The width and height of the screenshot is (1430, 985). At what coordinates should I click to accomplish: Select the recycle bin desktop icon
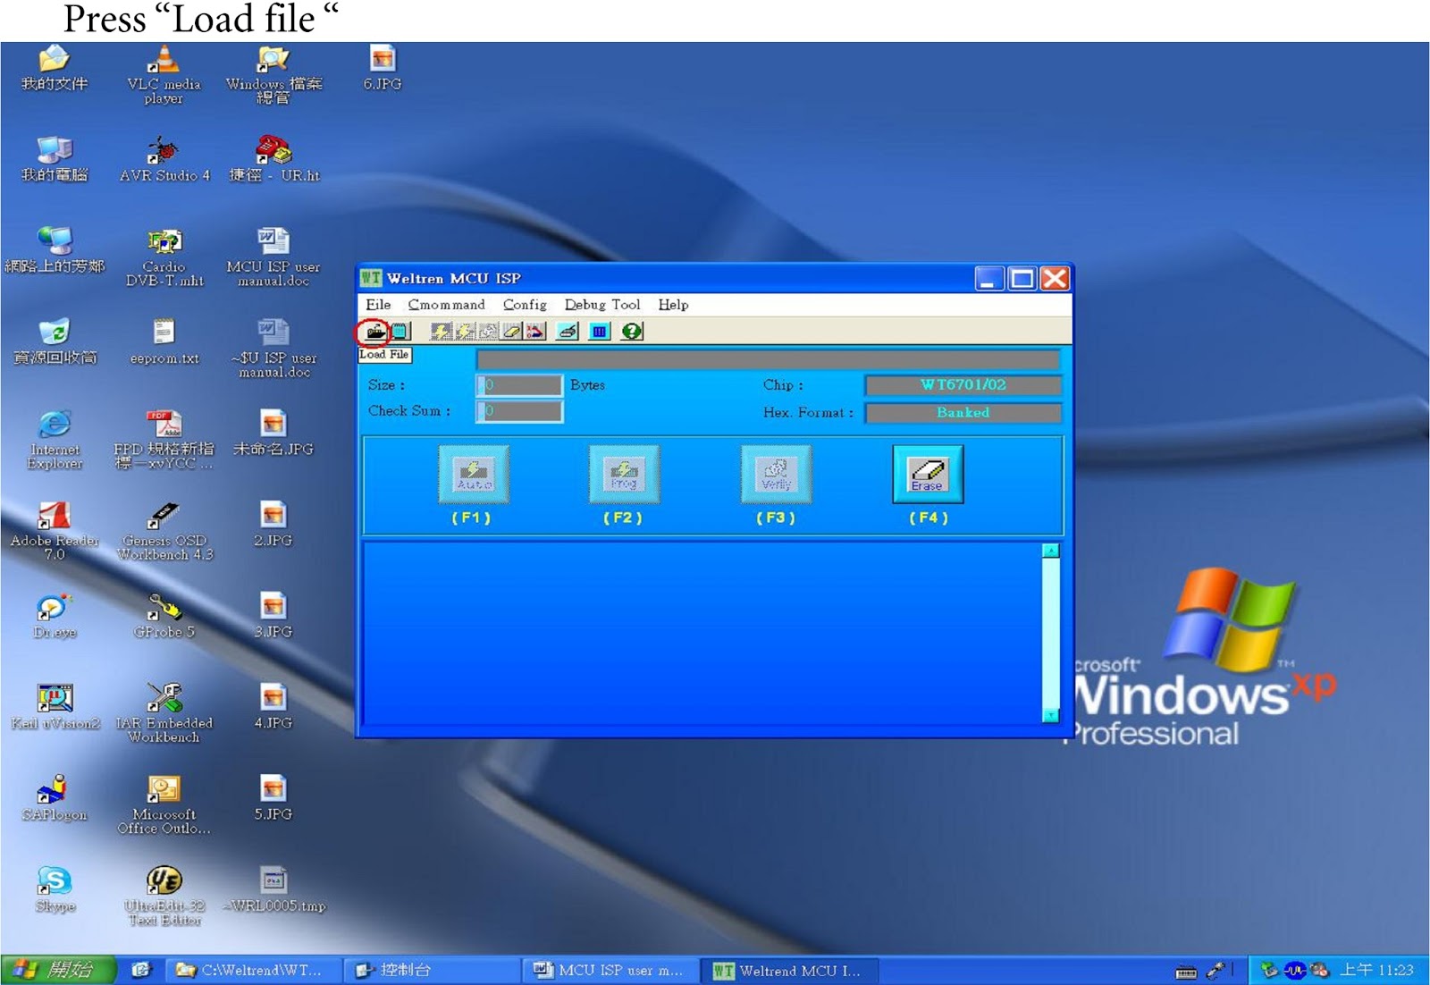point(55,341)
